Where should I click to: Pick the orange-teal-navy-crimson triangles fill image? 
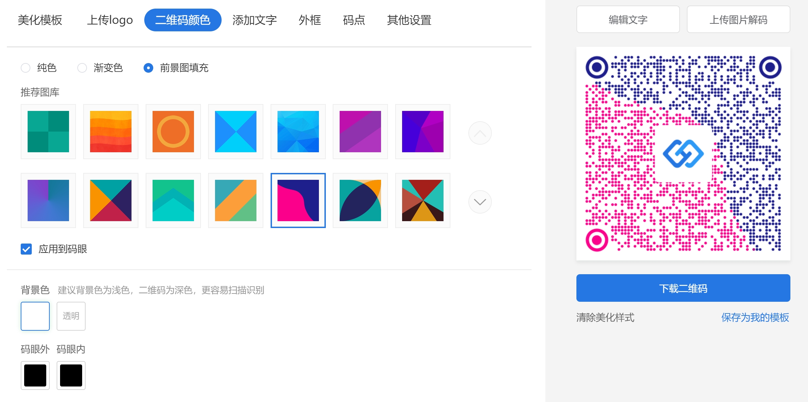111,200
